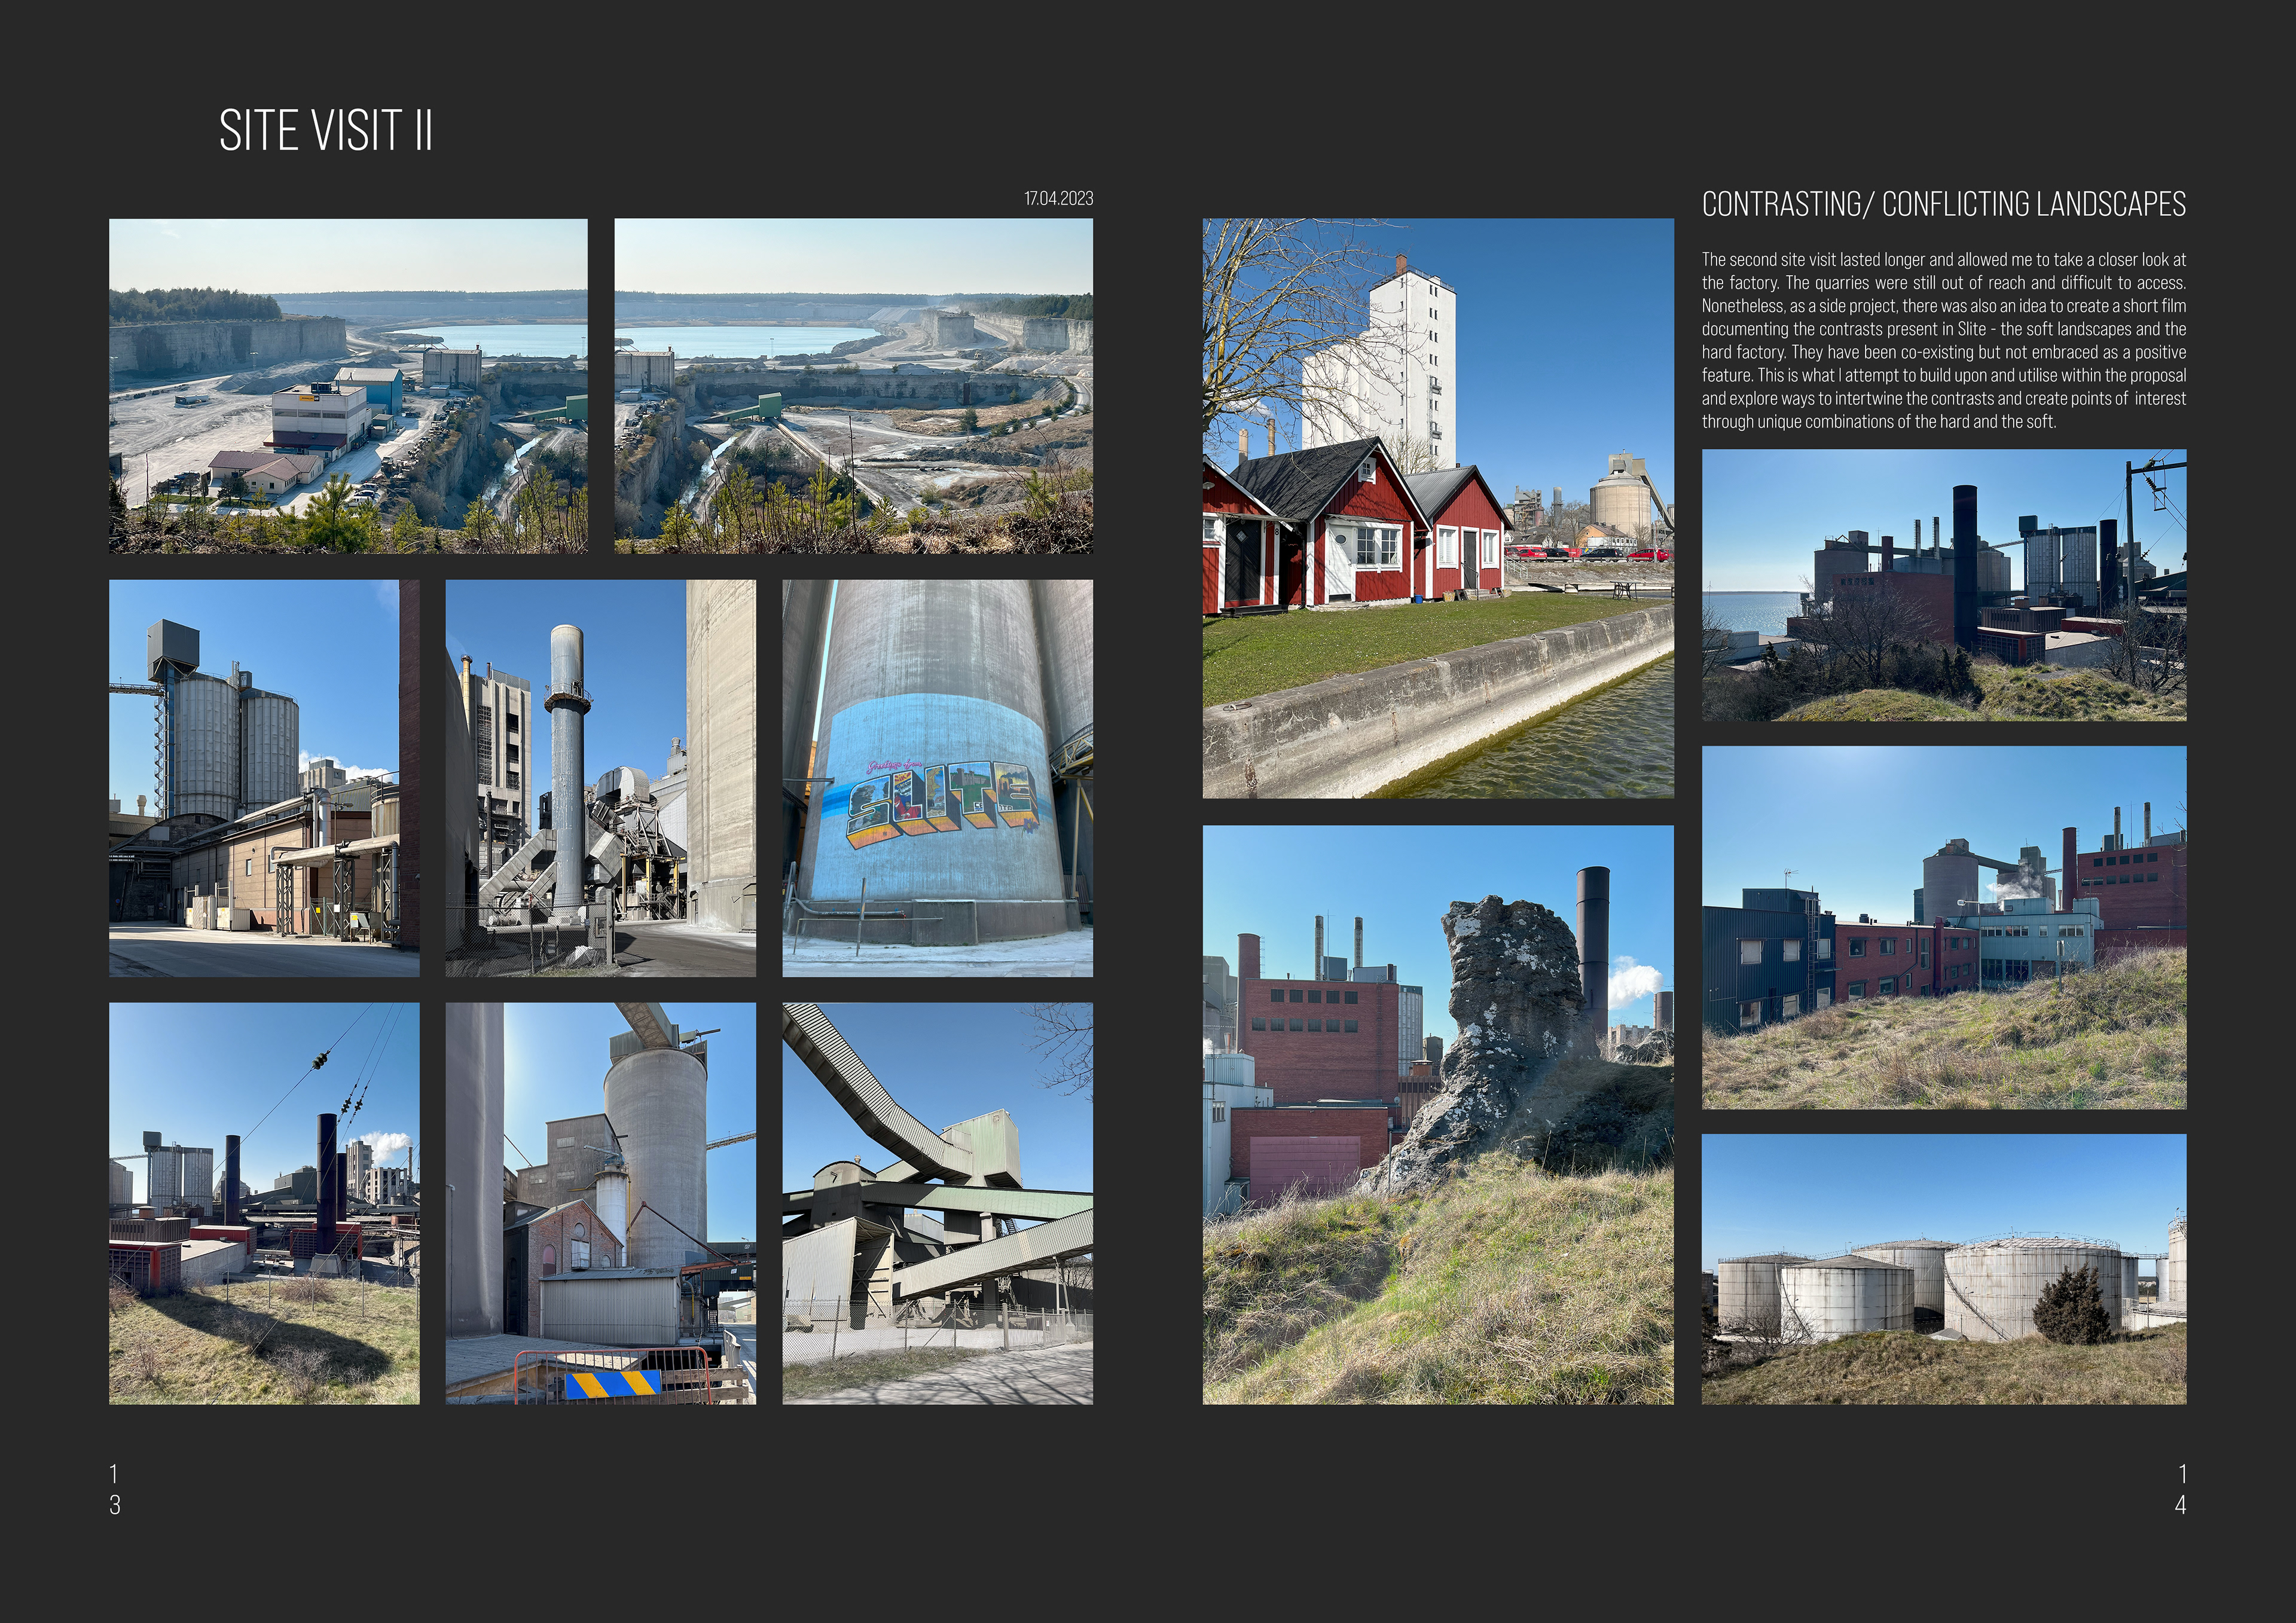
Task: Select the red cottages with white tower photo
Action: [1437, 508]
